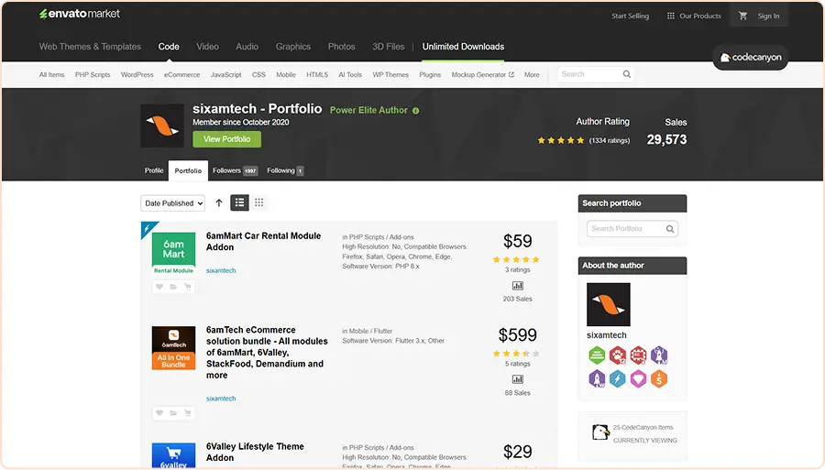The image size is (825, 470).
Task: Open the Audio category
Action: (x=247, y=46)
